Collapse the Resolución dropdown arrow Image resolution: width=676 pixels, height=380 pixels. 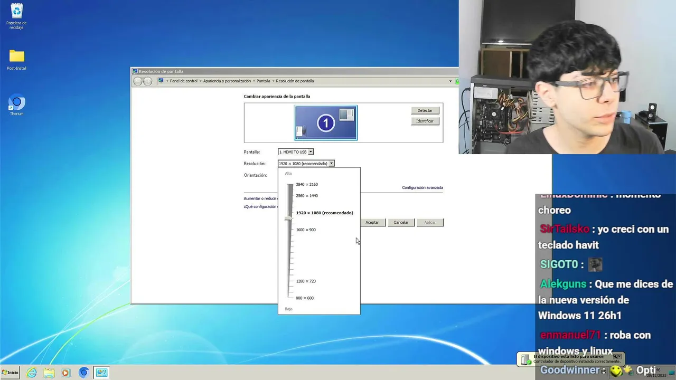[331, 164]
